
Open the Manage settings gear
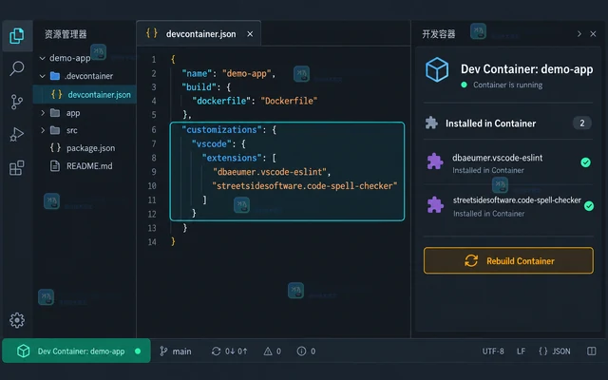click(x=17, y=320)
